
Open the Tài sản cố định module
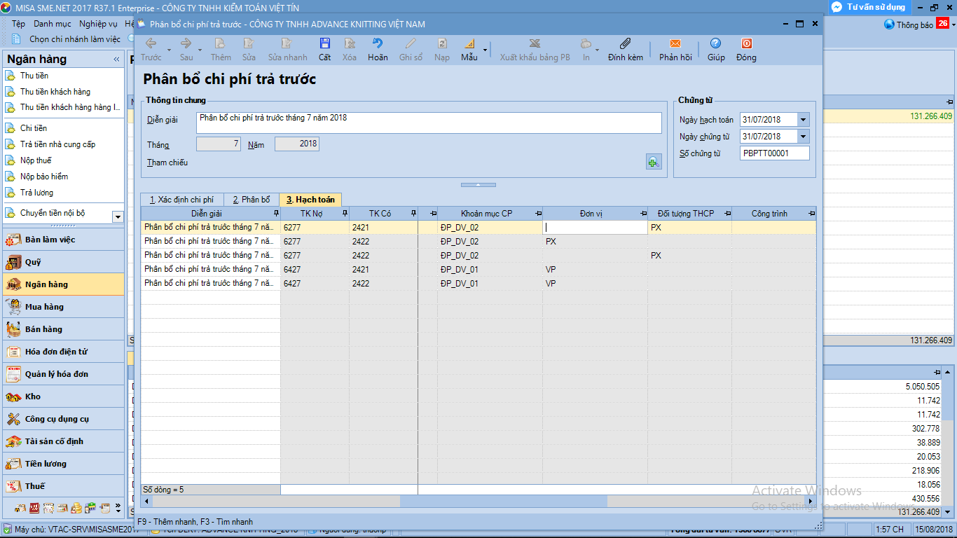coord(63,441)
